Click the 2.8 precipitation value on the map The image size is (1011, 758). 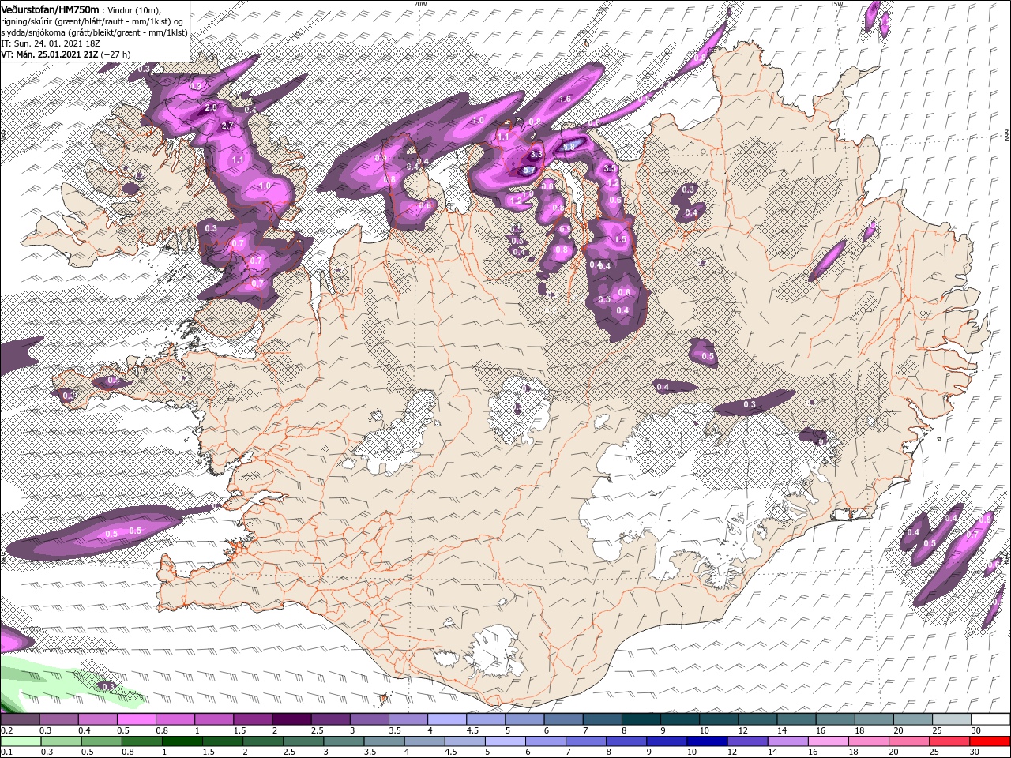[x=211, y=107]
